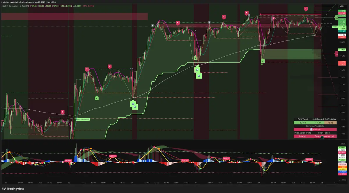The width and height of the screenshot is (349, 193).
Task: Click the -3.16 OBOS Index value
Action: coord(331,123)
